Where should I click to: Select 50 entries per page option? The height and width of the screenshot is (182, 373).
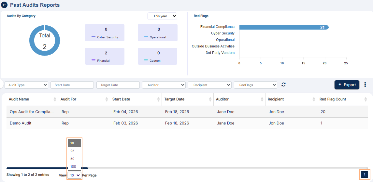point(75,159)
